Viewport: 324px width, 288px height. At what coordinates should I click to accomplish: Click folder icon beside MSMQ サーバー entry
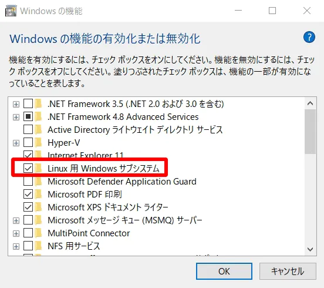[x=39, y=220]
